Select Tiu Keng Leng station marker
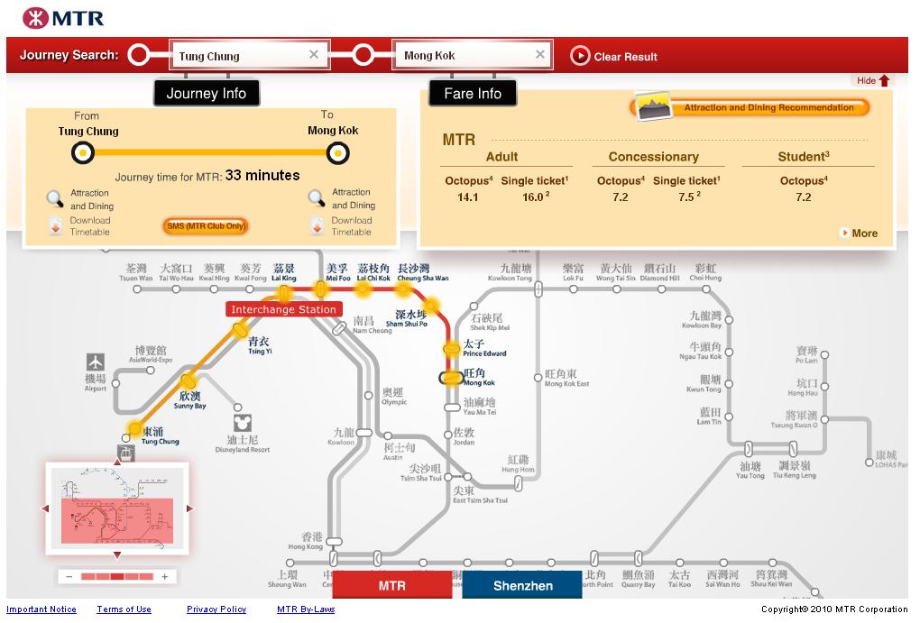920x623 pixels. click(793, 449)
